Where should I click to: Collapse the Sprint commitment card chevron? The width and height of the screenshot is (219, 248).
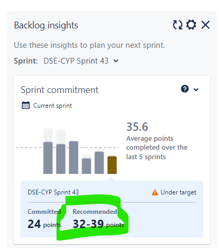pos(196,90)
